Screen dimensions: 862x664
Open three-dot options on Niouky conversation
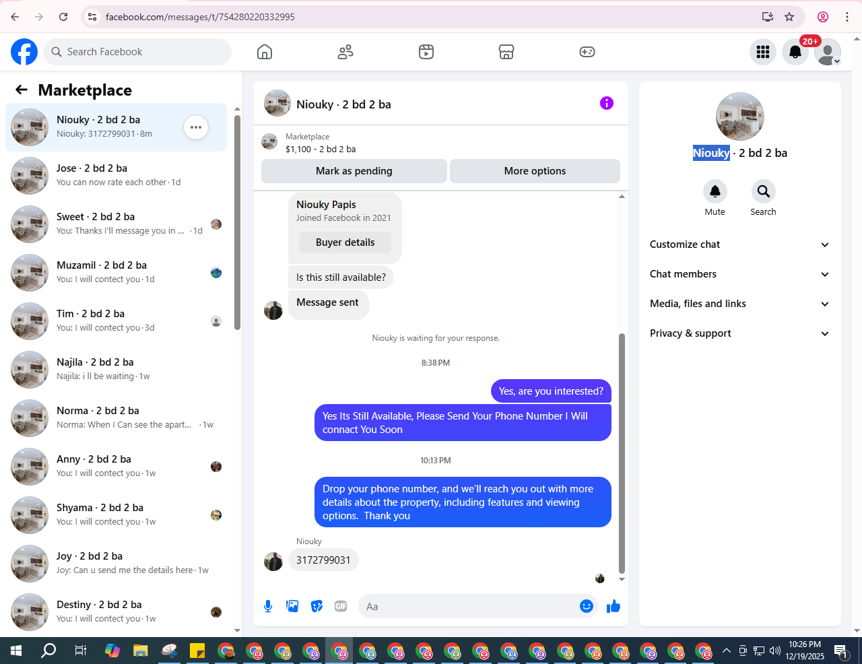pyautogui.click(x=196, y=127)
